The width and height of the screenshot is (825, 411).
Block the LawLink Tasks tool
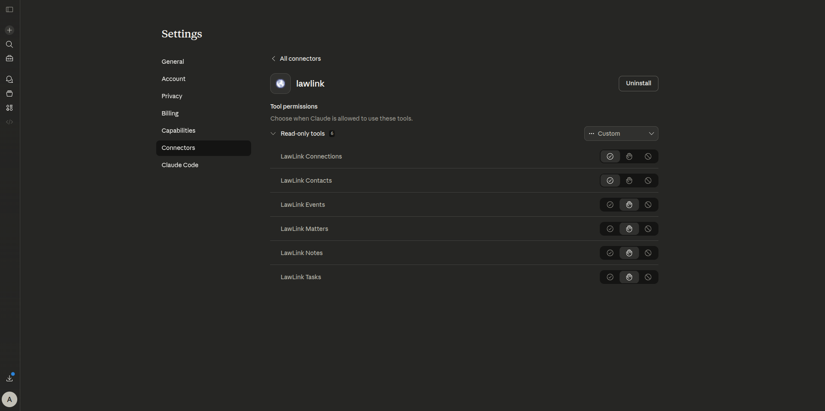[648, 277]
